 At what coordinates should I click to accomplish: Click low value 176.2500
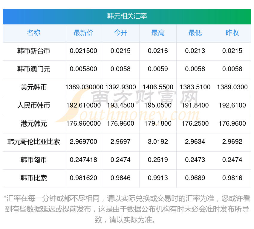tap(195, 124)
